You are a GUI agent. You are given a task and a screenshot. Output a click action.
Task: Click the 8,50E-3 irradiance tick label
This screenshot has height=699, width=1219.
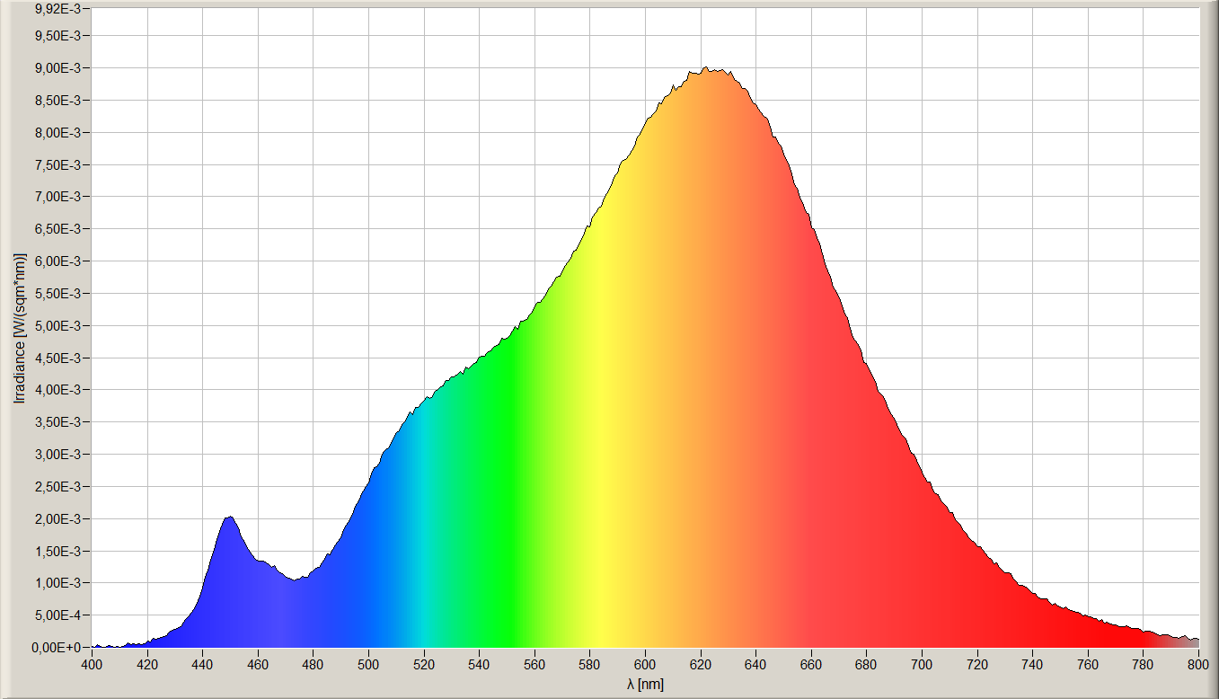click(x=58, y=101)
